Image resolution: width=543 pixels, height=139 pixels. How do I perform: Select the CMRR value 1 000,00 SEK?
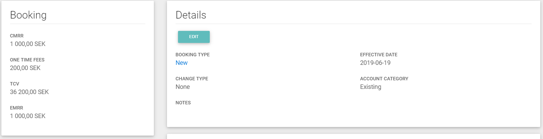coord(28,44)
